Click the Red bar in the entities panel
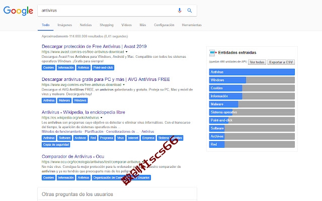322x201 pixels. coord(252,144)
